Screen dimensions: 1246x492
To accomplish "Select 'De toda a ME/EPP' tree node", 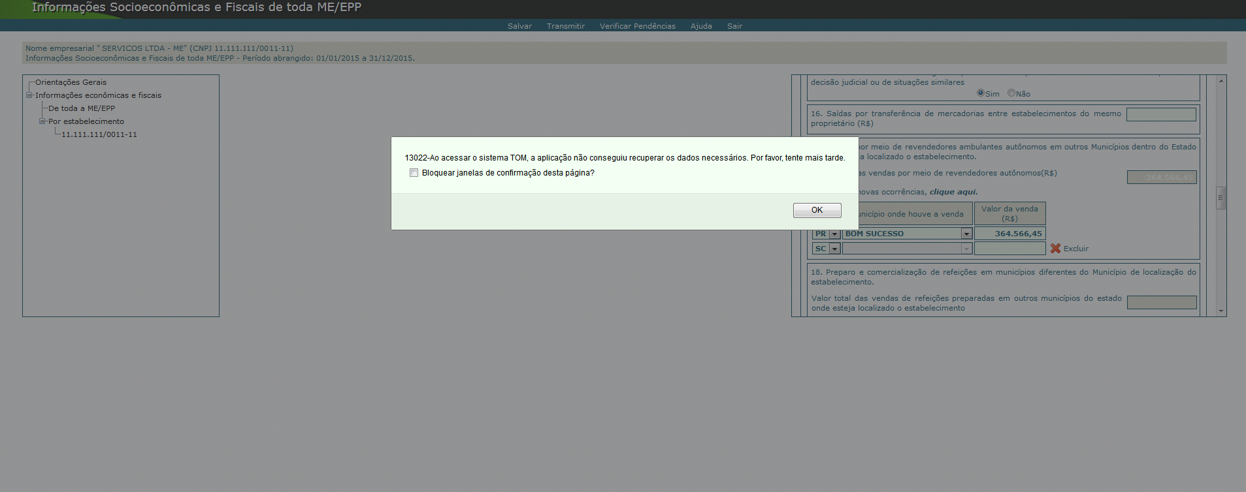I will [x=82, y=108].
